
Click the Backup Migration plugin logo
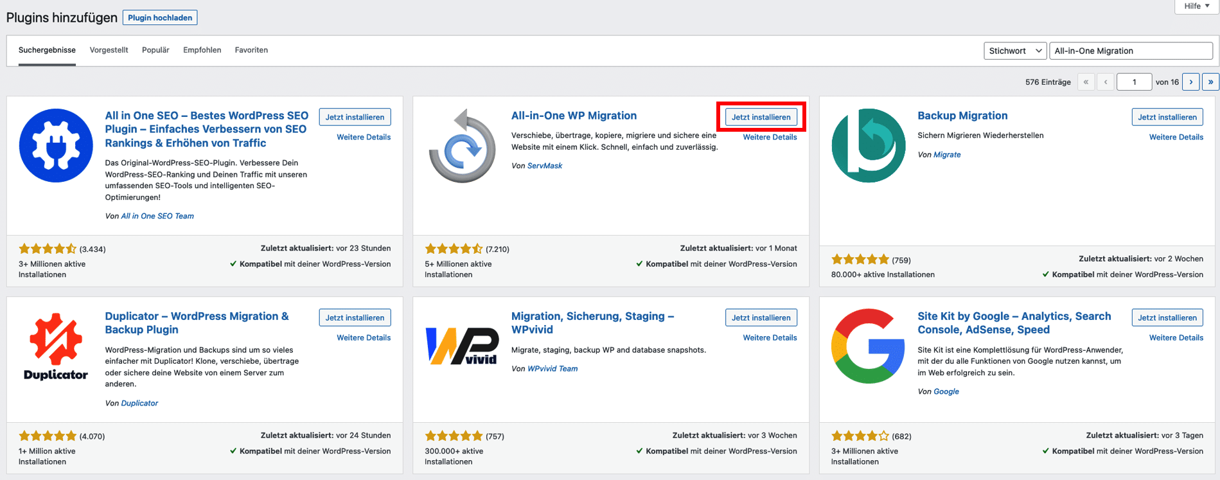pos(869,145)
